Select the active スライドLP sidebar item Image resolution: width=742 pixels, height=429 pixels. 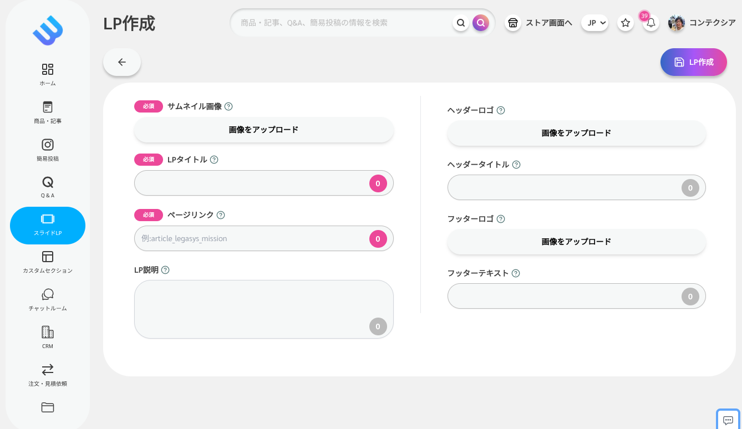pos(47,225)
